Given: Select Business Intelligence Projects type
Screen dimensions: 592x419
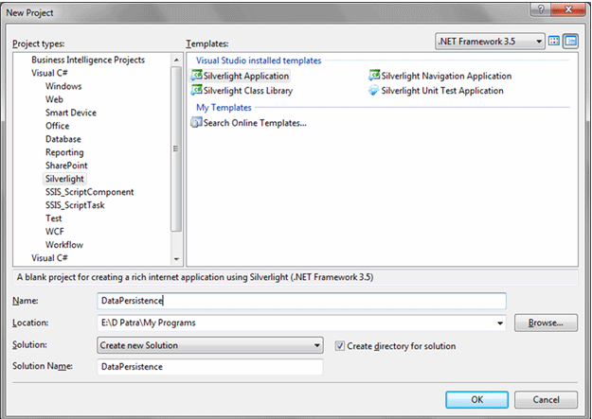Looking at the screenshot, I should [x=88, y=60].
